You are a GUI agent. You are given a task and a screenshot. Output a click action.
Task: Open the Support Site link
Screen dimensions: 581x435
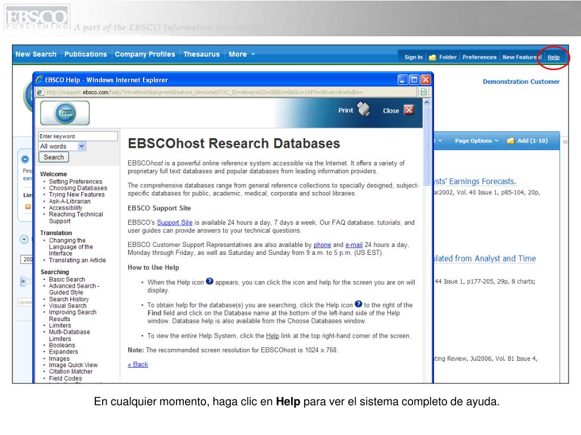click(175, 222)
